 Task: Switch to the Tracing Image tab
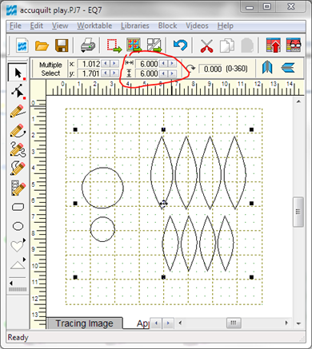(x=84, y=323)
